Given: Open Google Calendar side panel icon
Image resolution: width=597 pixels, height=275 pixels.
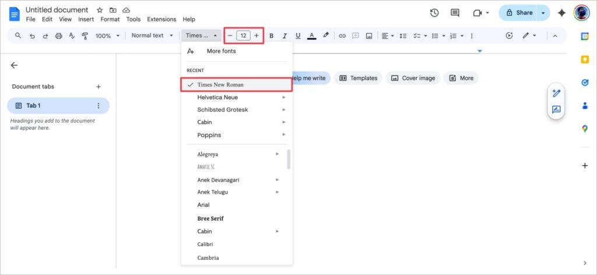Looking at the screenshot, I should [585, 37].
